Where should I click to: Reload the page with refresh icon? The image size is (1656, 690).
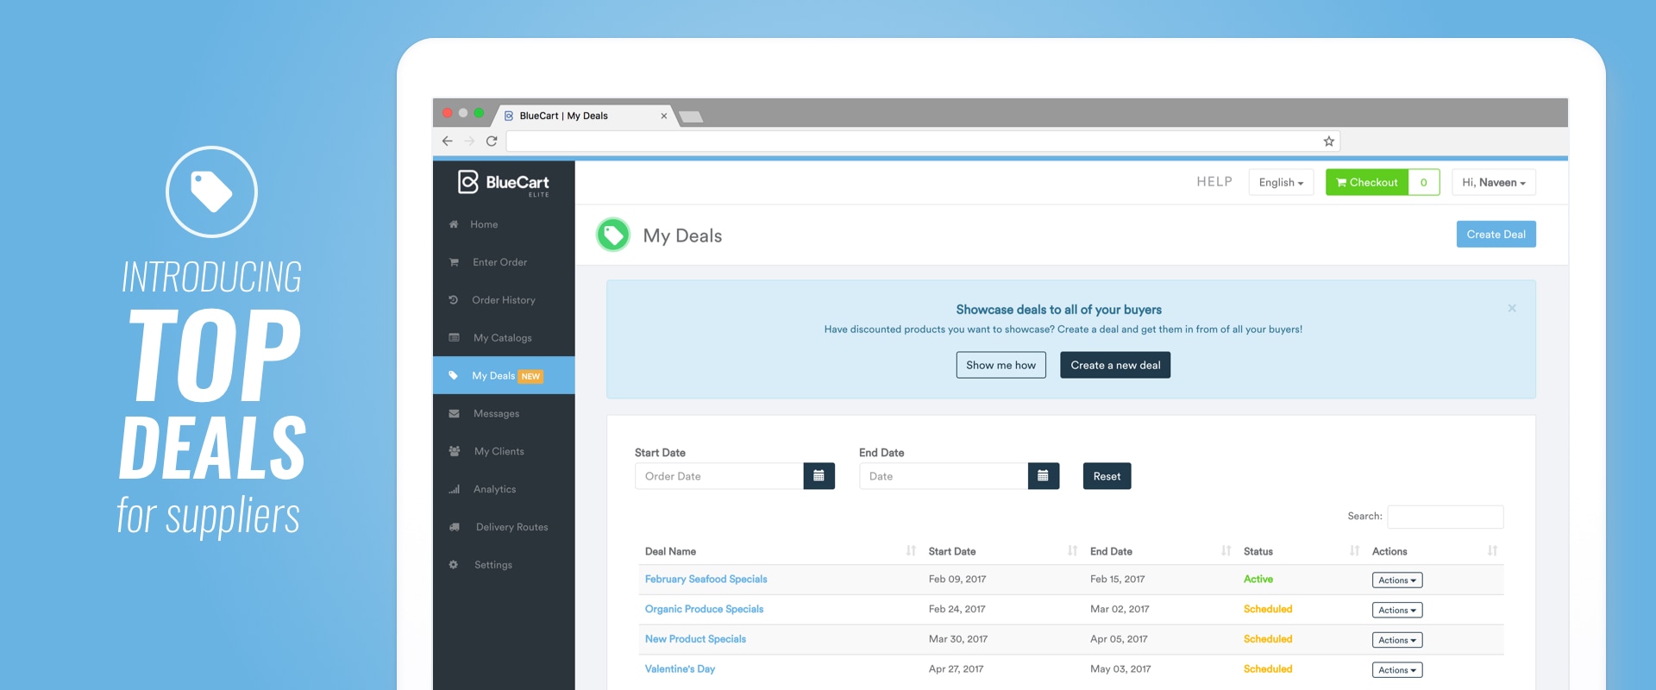coord(492,141)
